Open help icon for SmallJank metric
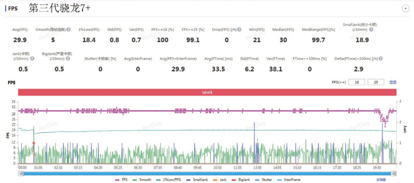 point(371,29)
